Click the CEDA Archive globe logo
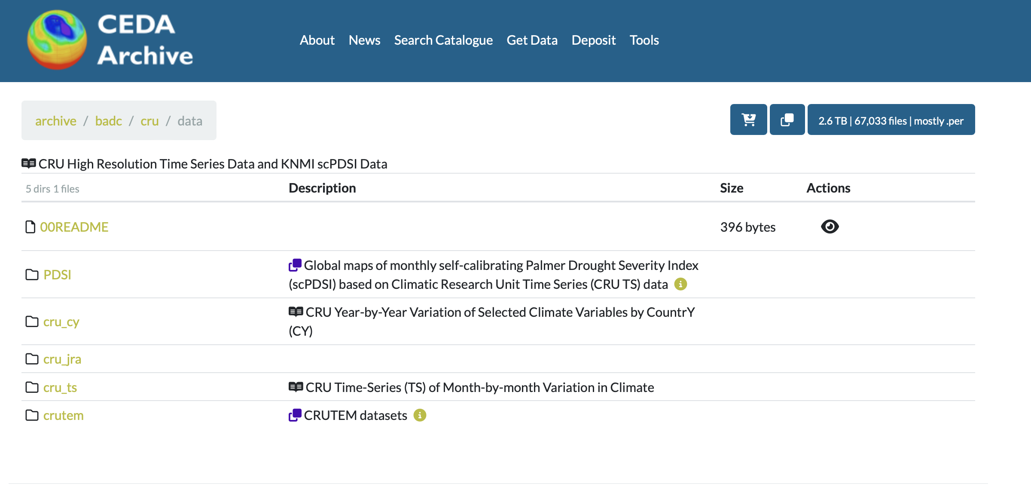The image size is (1031, 490). (57, 40)
